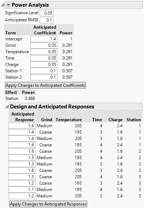The image size is (144, 208).
Task: Select the Charge column header in design table
Action: (114, 117)
